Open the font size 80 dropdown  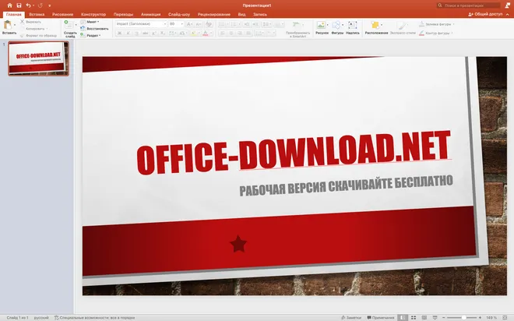click(x=182, y=24)
